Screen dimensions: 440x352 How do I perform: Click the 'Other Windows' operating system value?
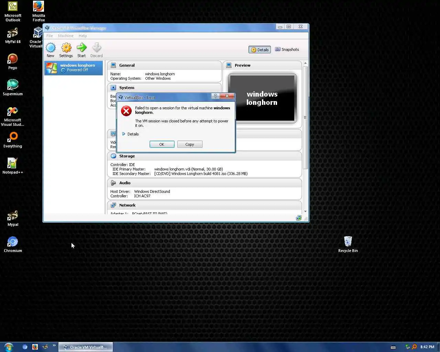pyautogui.click(x=158, y=78)
